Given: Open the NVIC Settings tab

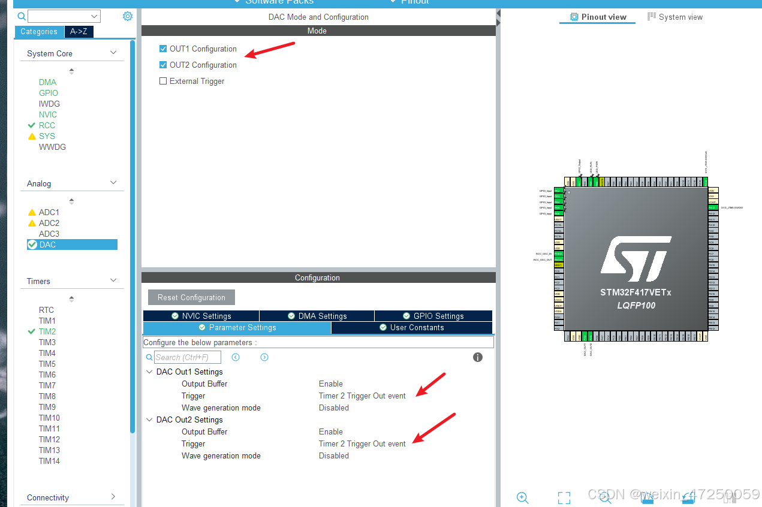Looking at the screenshot, I should tap(201, 316).
